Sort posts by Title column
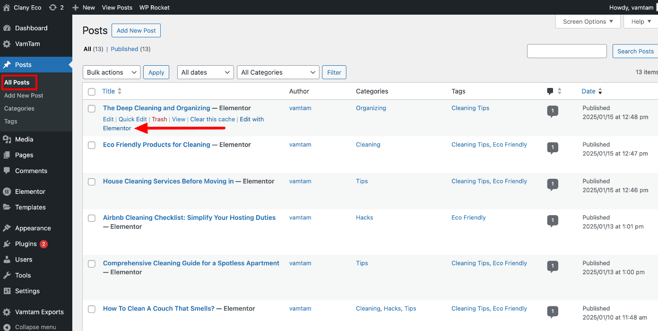This screenshot has height=331, width=658. point(112,91)
